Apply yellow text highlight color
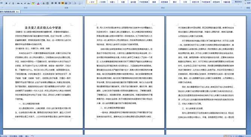This screenshot has height=137, width=251. pyautogui.click(x=33, y=3)
